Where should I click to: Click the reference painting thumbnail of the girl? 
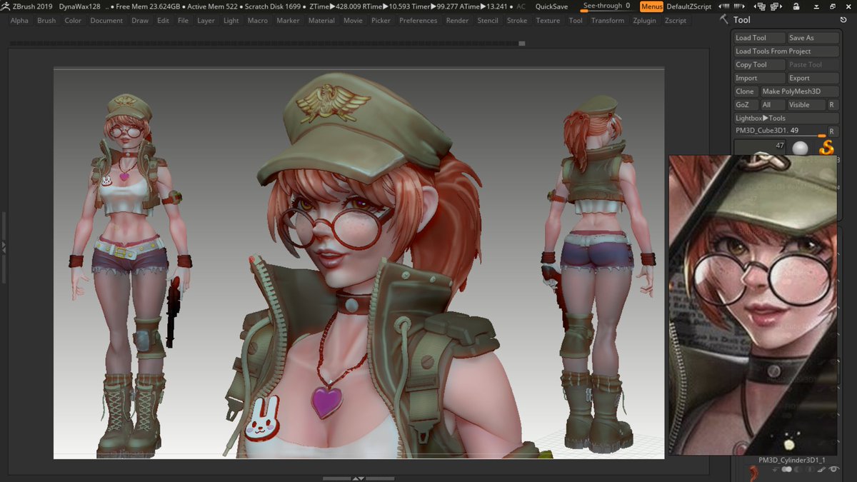click(x=752, y=305)
